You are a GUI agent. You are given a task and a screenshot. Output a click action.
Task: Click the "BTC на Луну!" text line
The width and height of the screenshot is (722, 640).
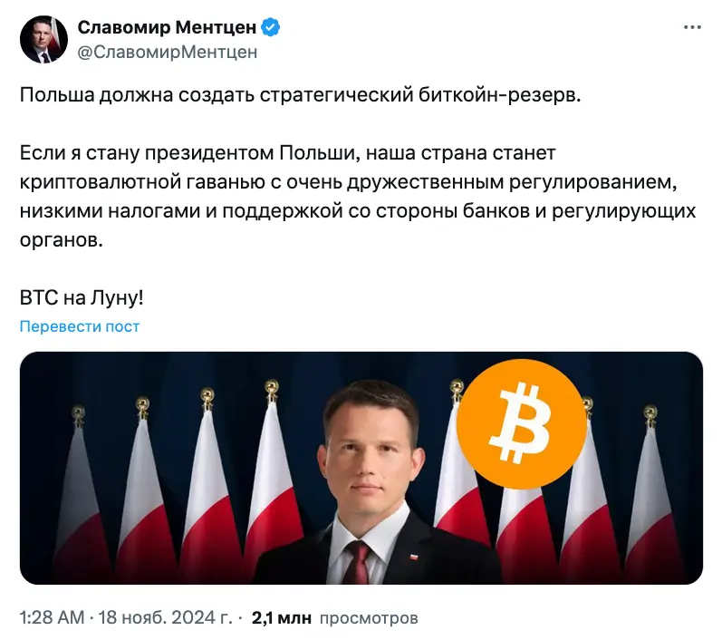coord(82,297)
